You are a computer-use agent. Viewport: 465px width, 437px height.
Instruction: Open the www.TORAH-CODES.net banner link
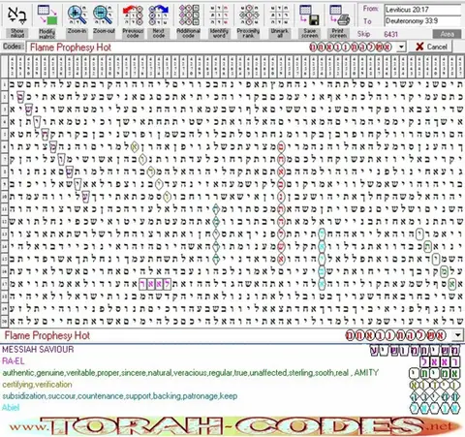tap(235, 426)
